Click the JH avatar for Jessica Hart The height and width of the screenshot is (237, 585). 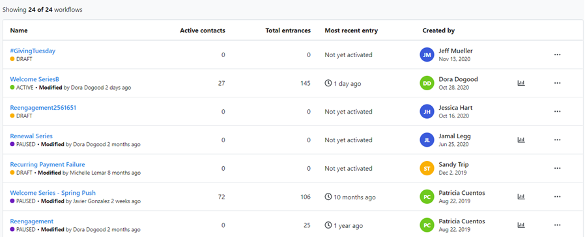coord(427,112)
